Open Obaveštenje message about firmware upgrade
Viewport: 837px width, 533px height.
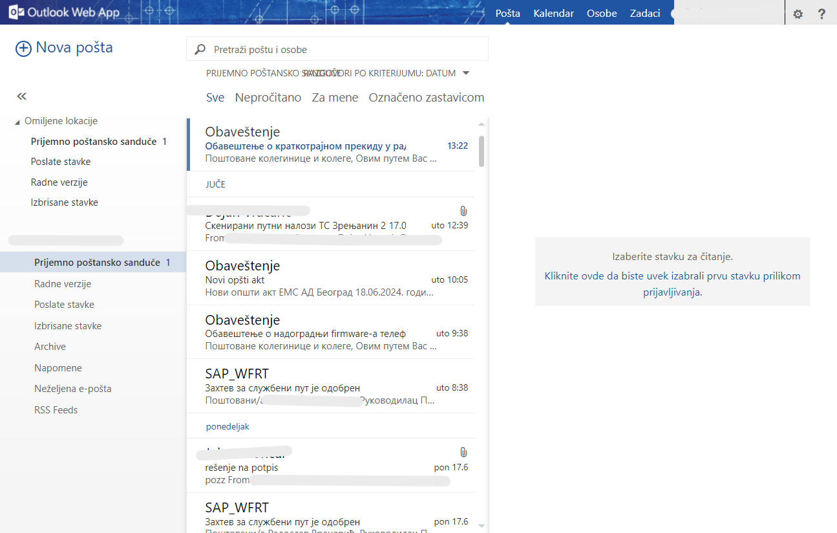pyautogui.click(x=330, y=332)
